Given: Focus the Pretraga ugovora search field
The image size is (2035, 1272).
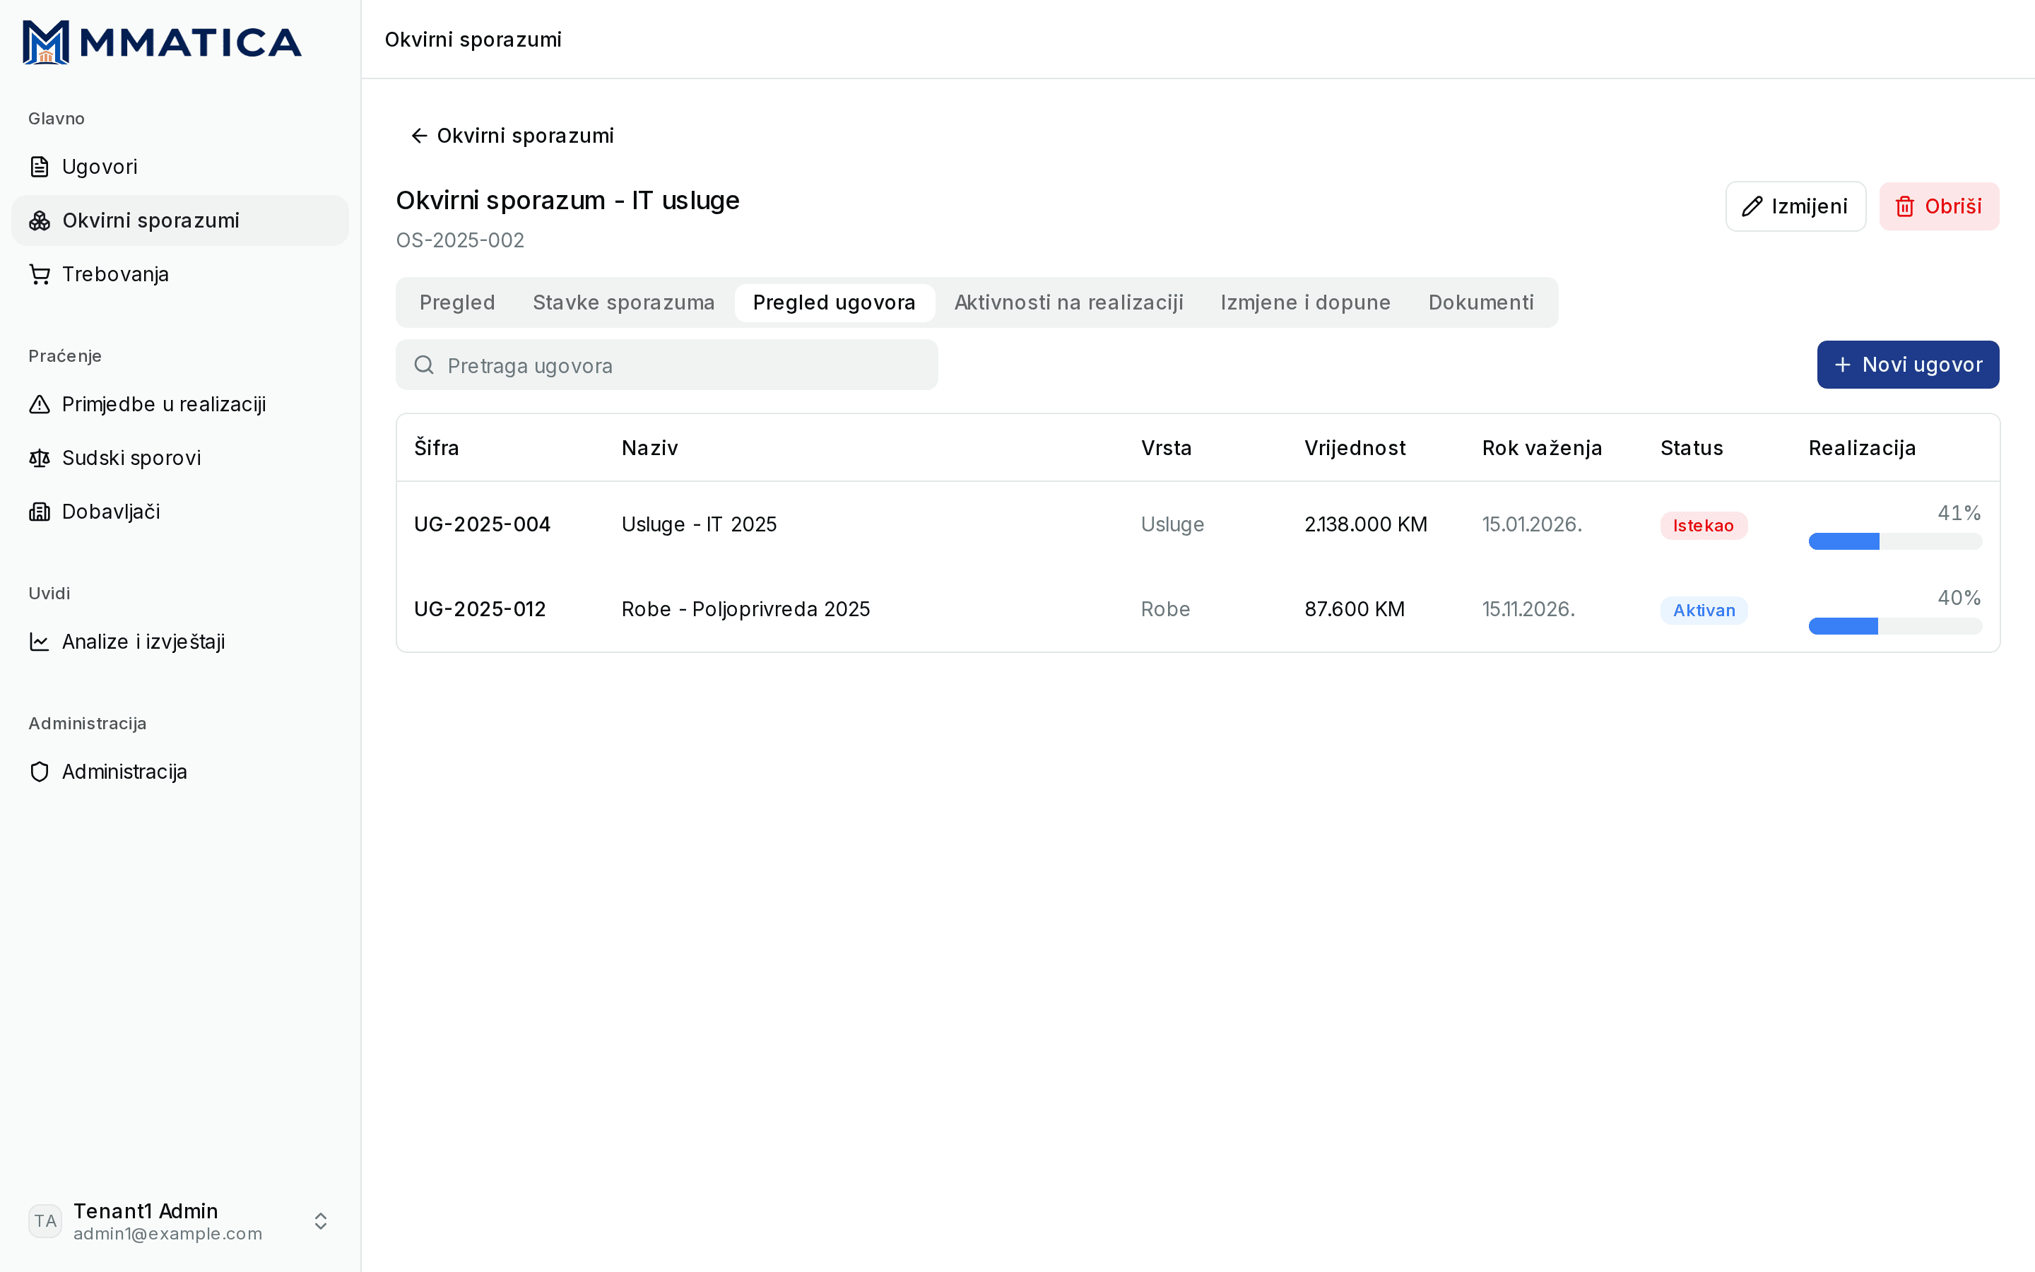Looking at the screenshot, I should coord(667,365).
